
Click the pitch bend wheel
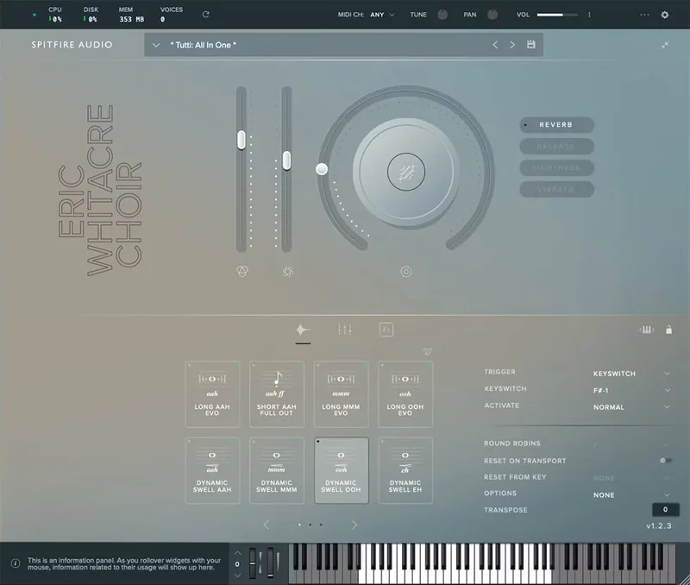[x=253, y=563]
